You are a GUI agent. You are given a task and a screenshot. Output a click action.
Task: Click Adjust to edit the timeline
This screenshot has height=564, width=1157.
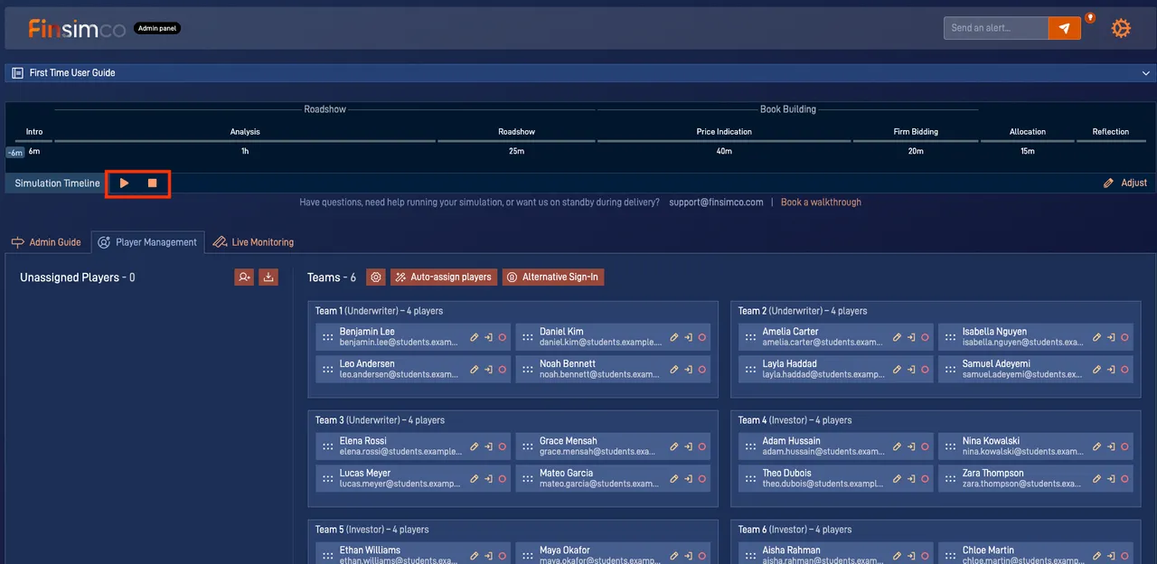(1125, 183)
